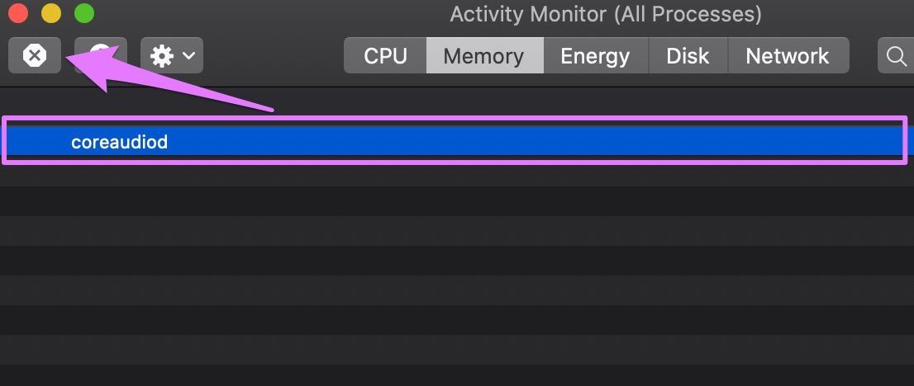
Task: Click the Force Quit stop-sign X icon
Action: pos(35,56)
